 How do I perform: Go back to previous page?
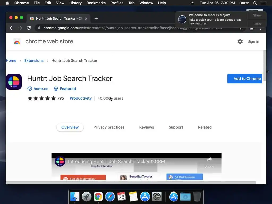(x=12, y=28)
